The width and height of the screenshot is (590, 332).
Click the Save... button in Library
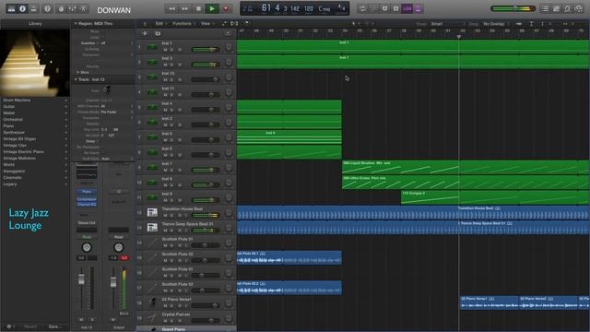(x=54, y=326)
